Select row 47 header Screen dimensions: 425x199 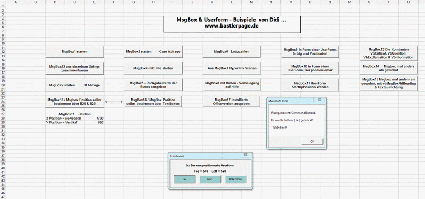[3, 197]
